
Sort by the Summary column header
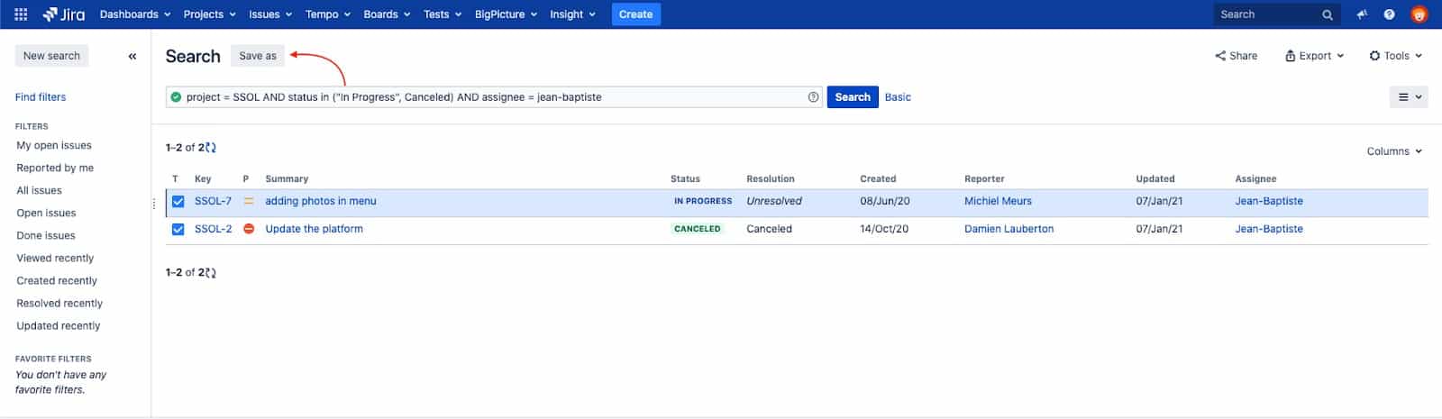tap(287, 179)
